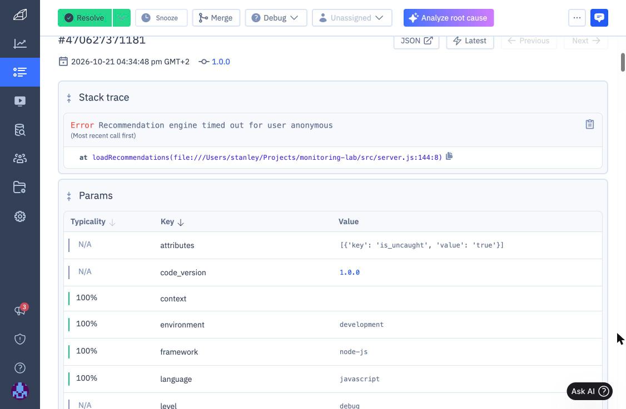Collapse the Params section
Image resolution: width=626 pixels, height=409 pixels.
click(x=69, y=196)
